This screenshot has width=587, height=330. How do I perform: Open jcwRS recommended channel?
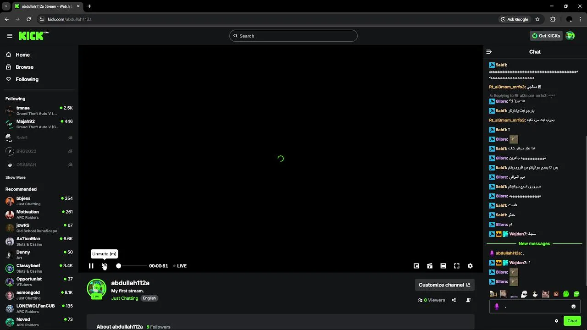click(x=39, y=228)
